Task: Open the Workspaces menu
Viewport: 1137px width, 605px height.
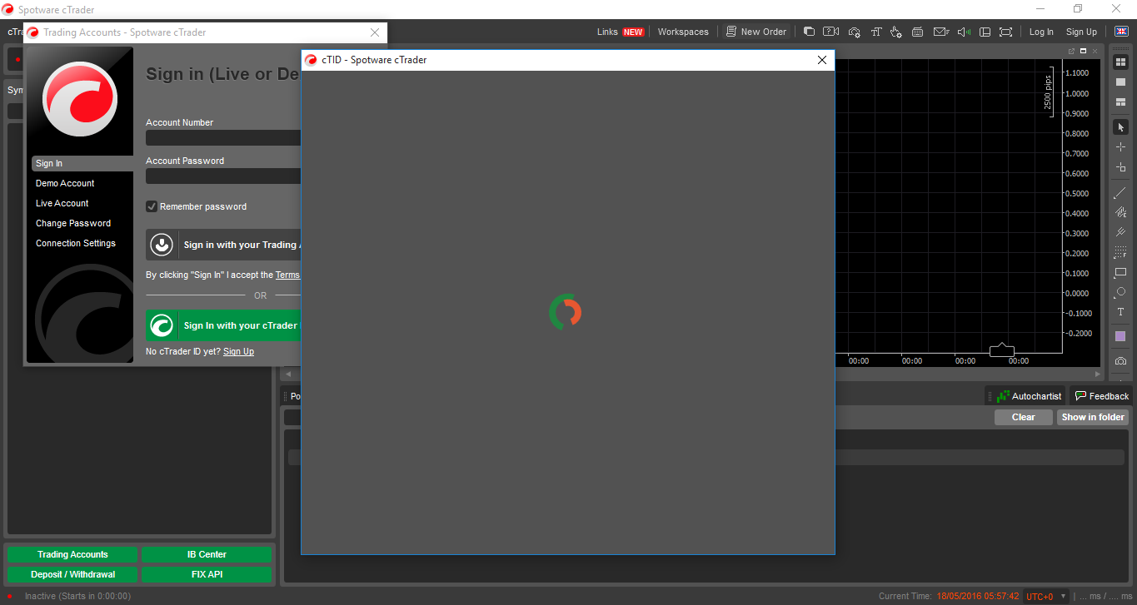Action: [683, 32]
